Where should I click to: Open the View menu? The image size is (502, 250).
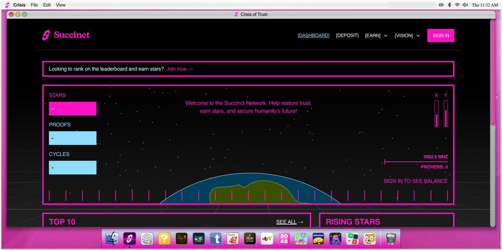pos(61,5)
